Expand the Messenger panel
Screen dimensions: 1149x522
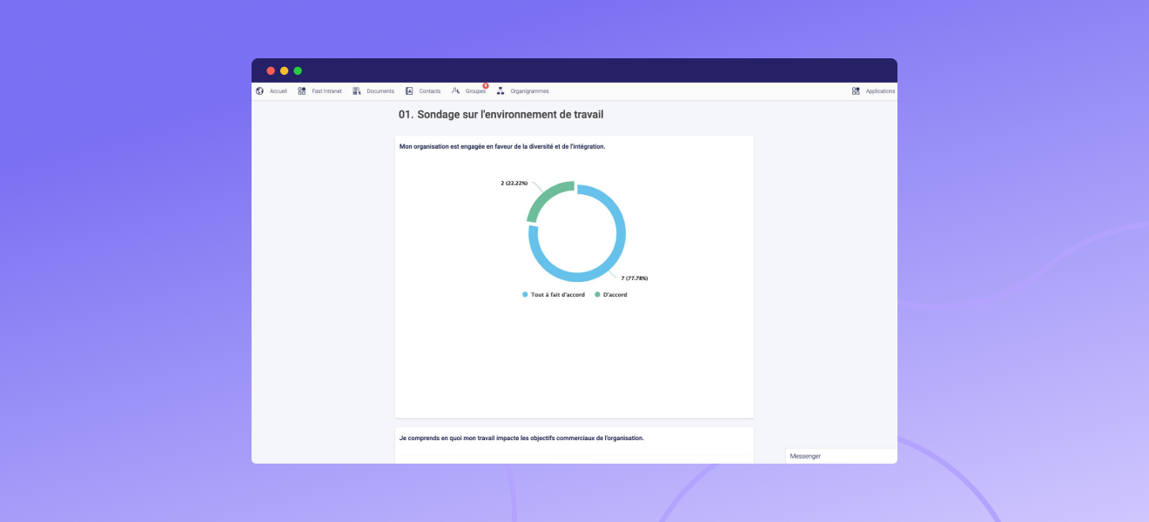841,456
